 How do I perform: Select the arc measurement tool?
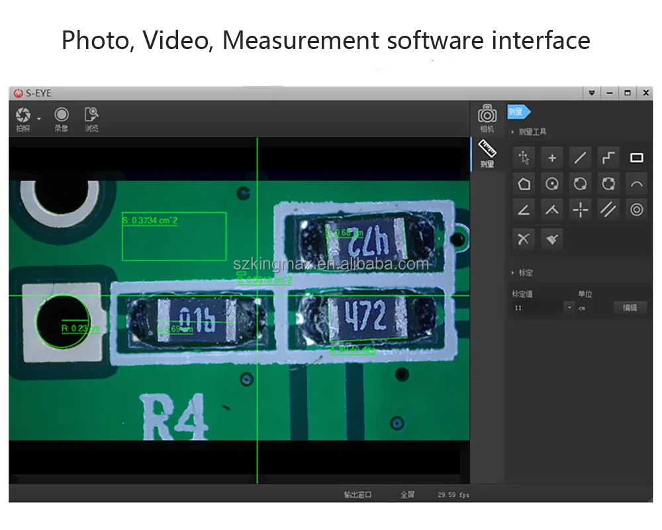637,184
